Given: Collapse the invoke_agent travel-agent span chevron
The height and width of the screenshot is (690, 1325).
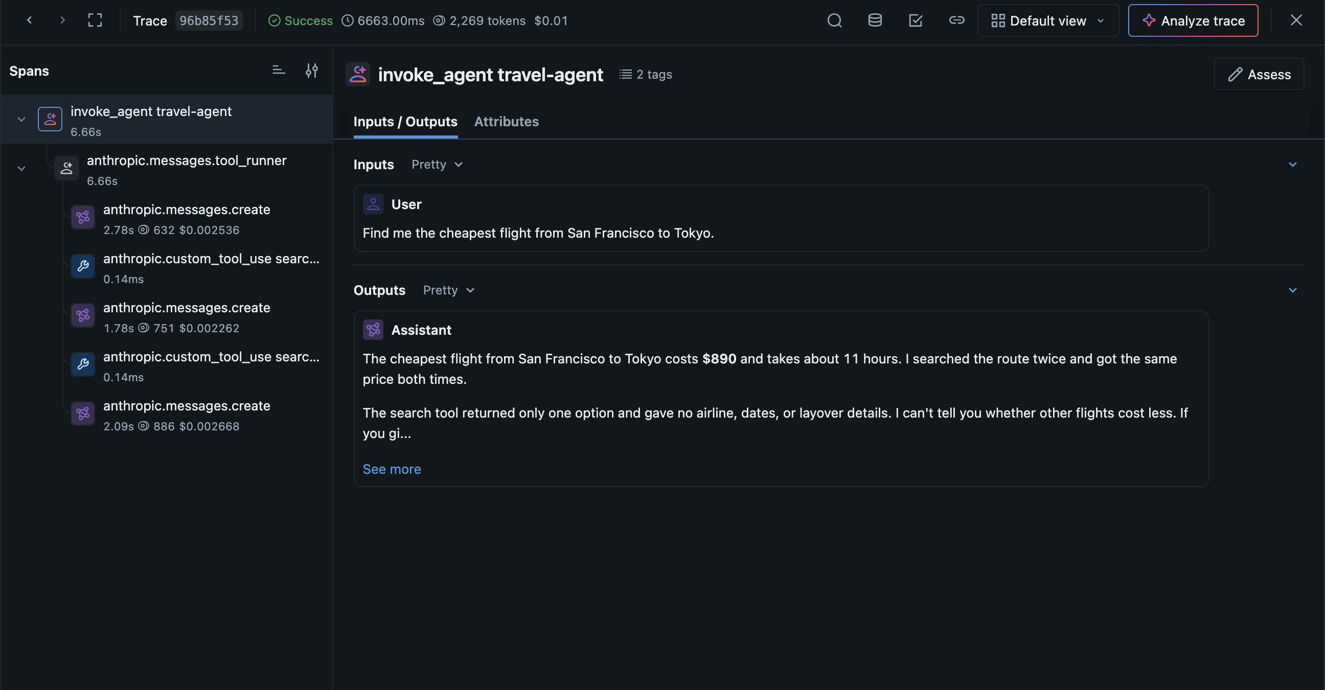Looking at the screenshot, I should (x=21, y=119).
